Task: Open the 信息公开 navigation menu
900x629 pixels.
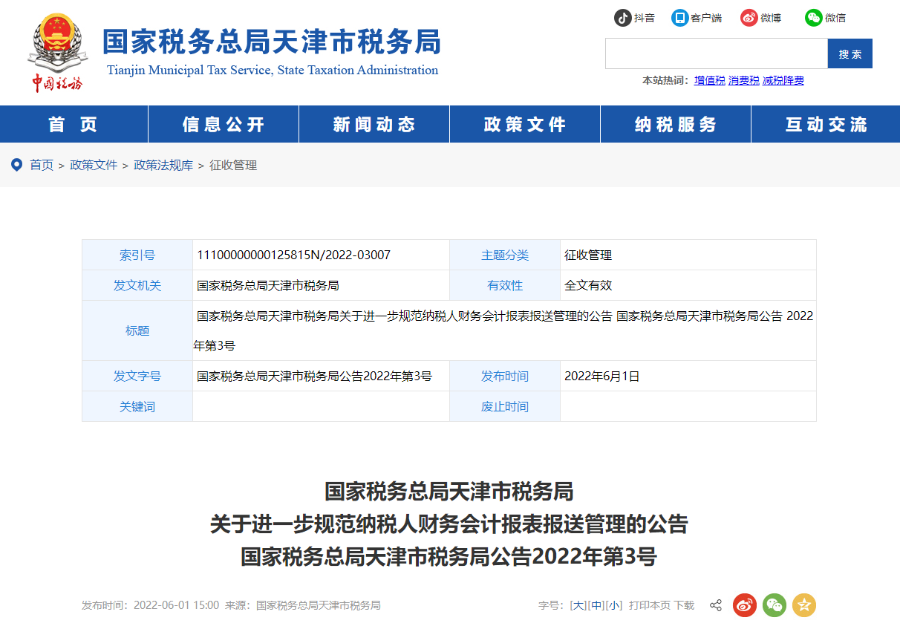Action: click(224, 124)
